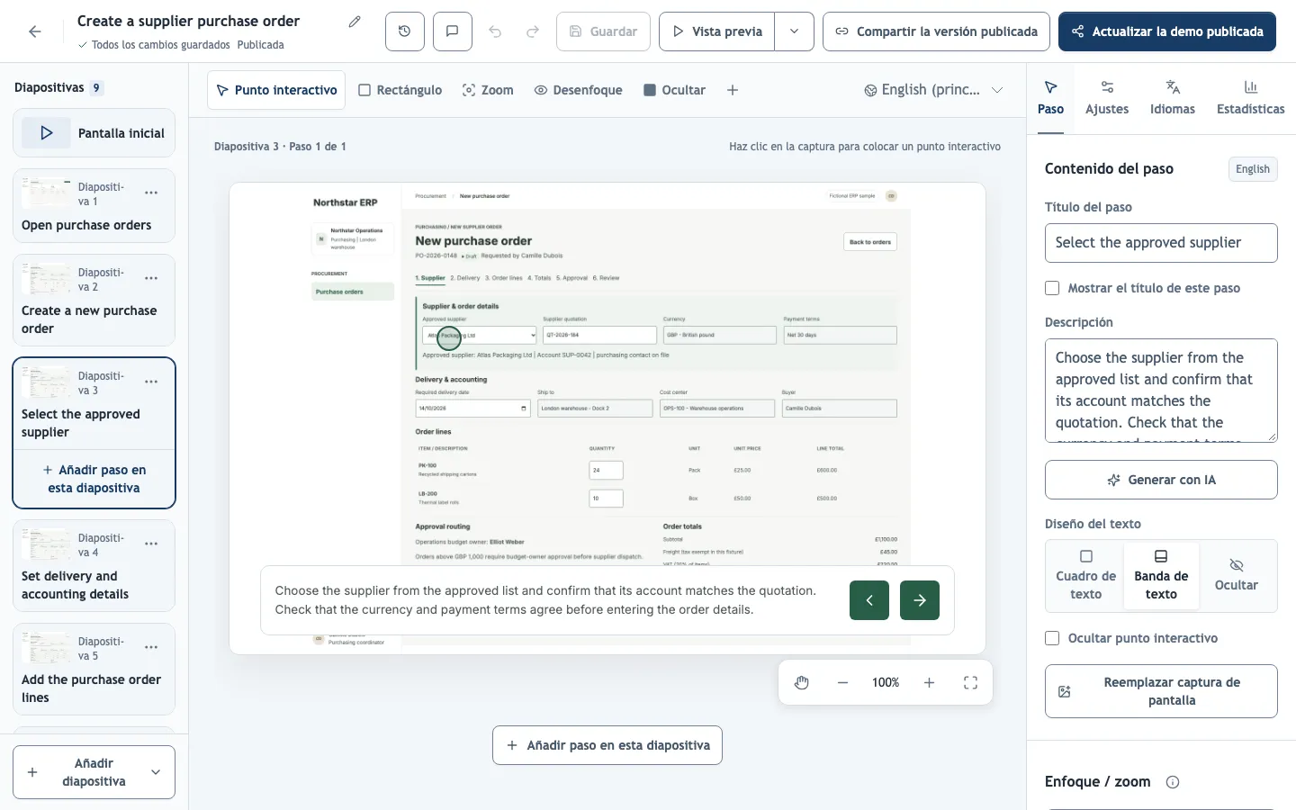
Task: Expand Añadir diapositiva dropdown chevron
Action: [x=156, y=772]
